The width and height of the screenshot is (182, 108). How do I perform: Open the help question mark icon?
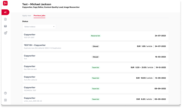[5, 93]
